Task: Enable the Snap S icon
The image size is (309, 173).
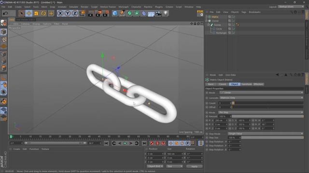Action: pos(3,92)
